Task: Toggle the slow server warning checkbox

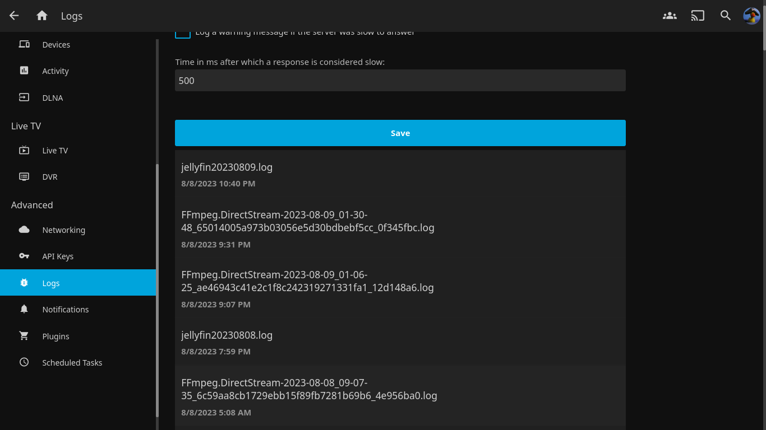Action: coord(183,34)
